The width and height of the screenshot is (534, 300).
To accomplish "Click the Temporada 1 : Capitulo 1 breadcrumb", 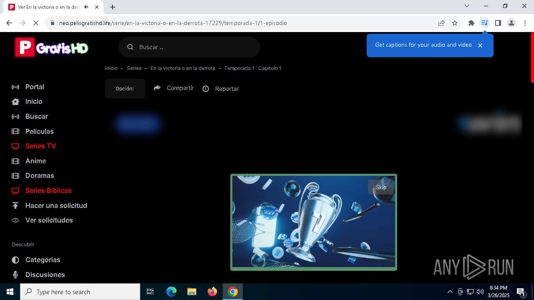I will pyautogui.click(x=253, y=68).
